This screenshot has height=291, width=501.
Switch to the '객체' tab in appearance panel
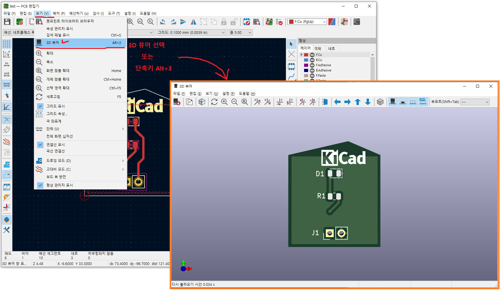[318, 49]
